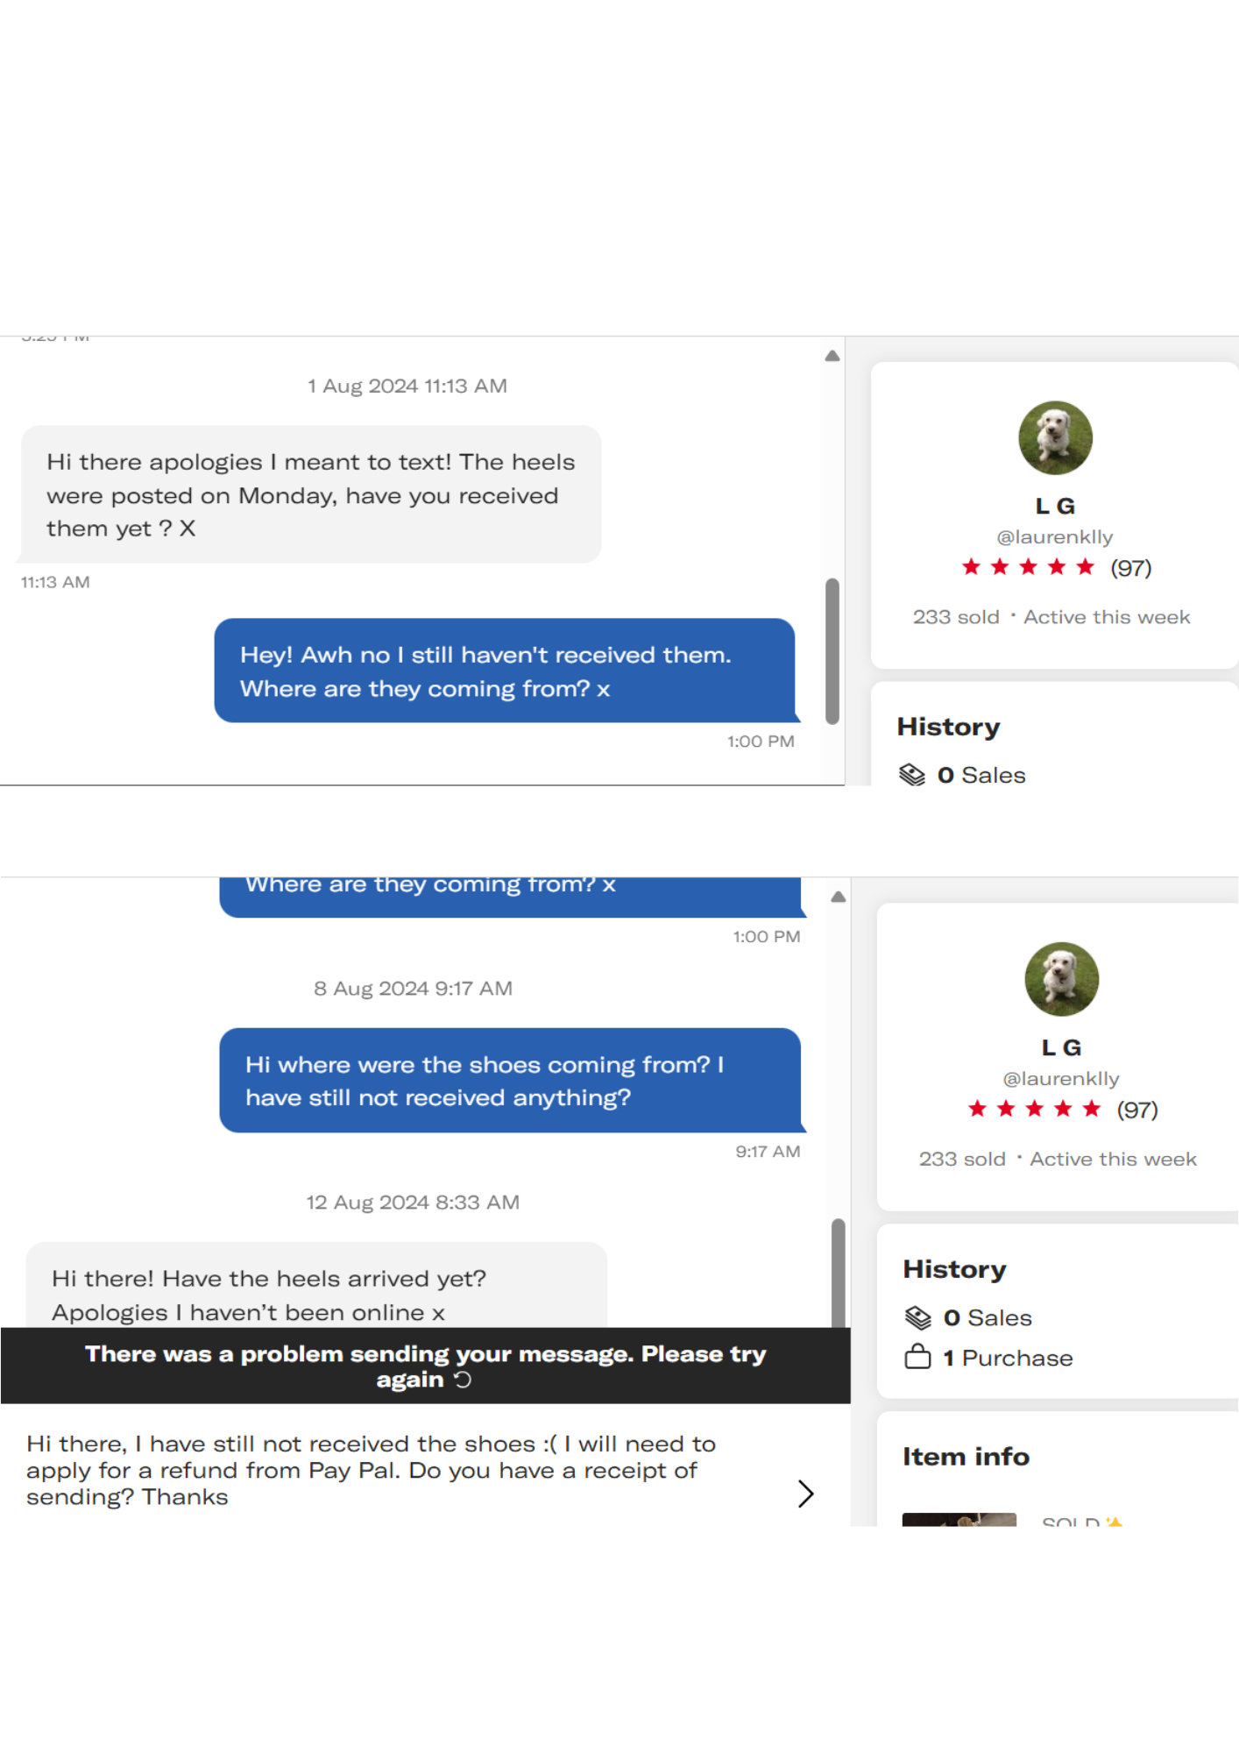Expand the draft message with the right chevron
1239x1753 pixels.
(x=805, y=1494)
